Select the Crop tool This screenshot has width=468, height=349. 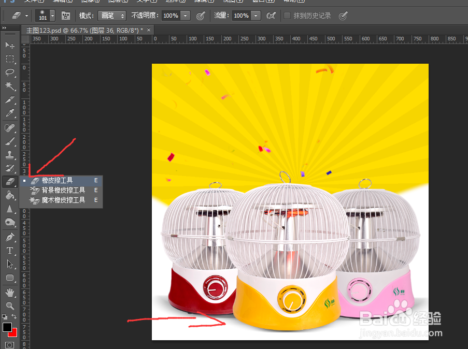[x=9, y=99]
